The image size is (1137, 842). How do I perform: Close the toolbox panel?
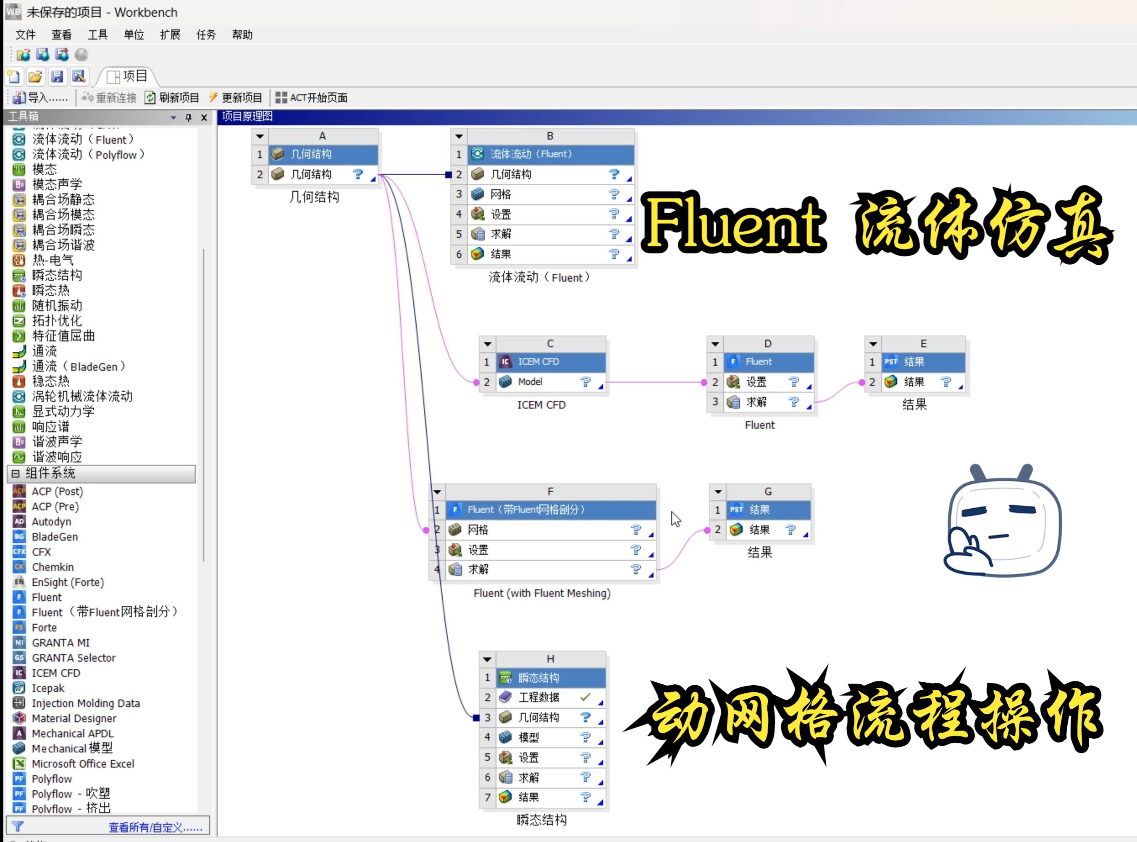tap(204, 118)
